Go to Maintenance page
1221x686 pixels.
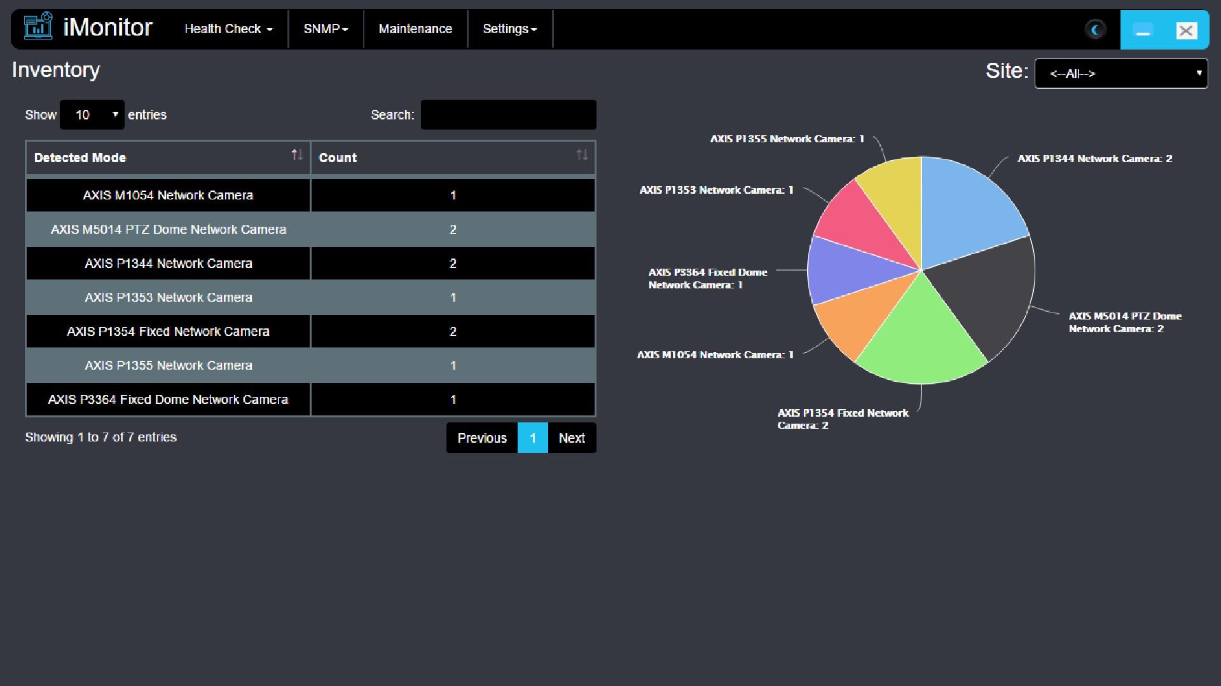click(x=415, y=29)
